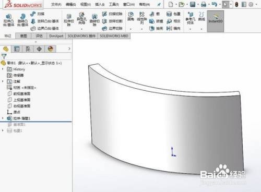Screen dimensions: 261x192
Task: Select the Boundary Boss/Base (边界凸台/基体) tool
Action: point(45,28)
